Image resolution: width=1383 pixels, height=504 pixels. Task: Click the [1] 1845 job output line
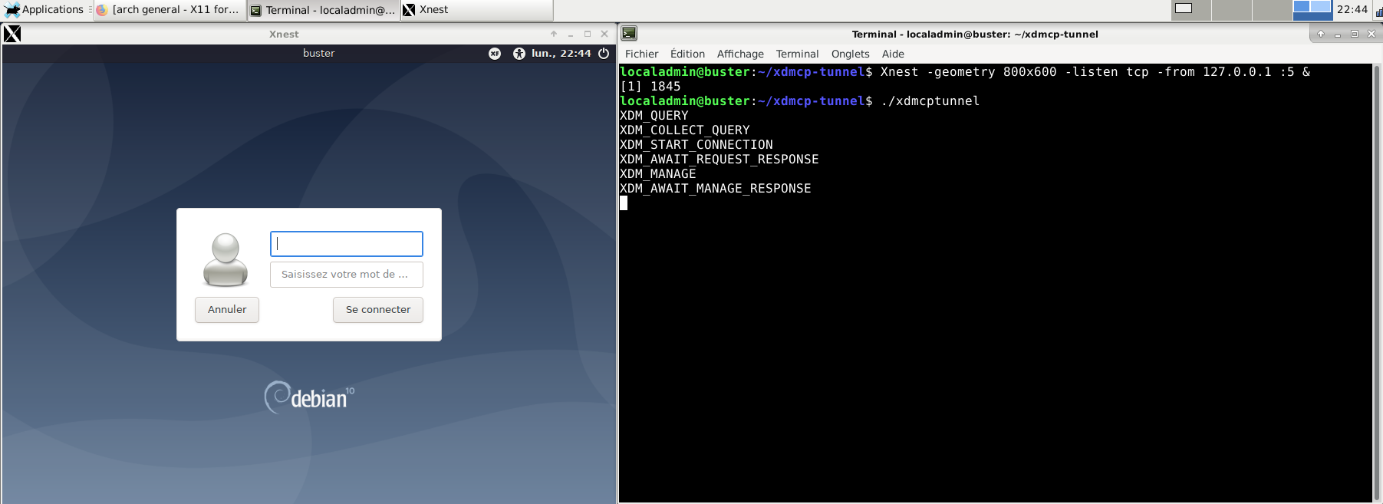(x=650, y=87)
